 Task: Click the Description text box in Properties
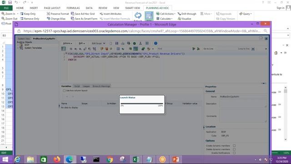[243, 103]
